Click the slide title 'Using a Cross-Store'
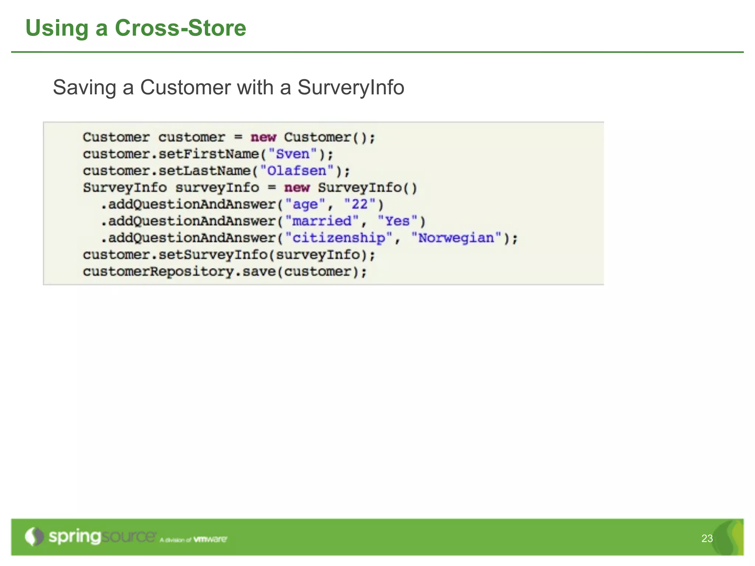The width and height of the screenshot is (755, 566). coord(136,28)
